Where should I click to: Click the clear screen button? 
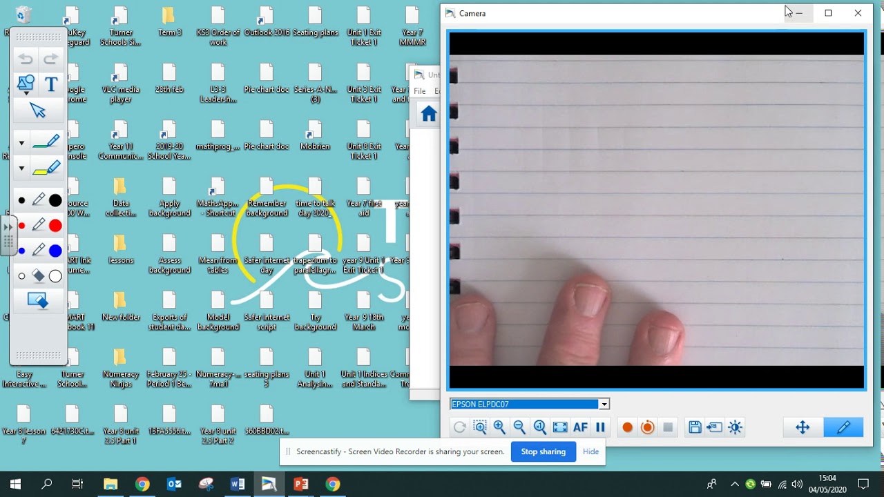click(x=37, y=300)
